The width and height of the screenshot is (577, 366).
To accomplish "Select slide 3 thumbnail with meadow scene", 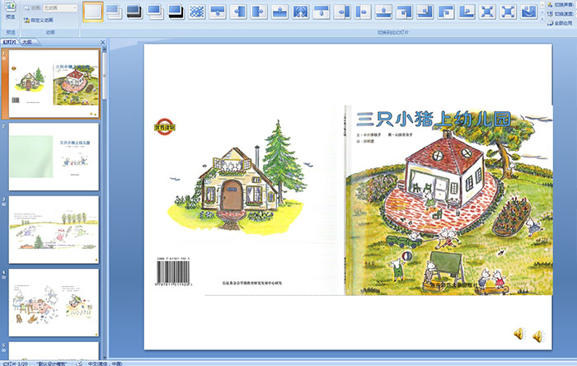I will click(x=54, y=229).
